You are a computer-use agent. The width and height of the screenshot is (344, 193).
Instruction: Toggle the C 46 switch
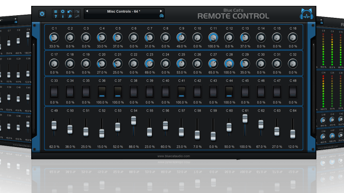pyautogui.click(x=261, y=91)
